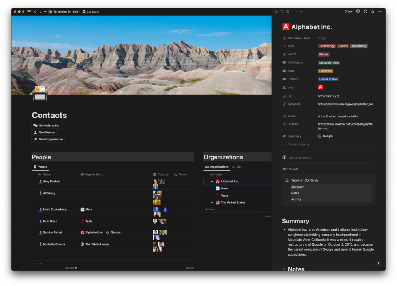Favorite the page with the star icon

point(373,11)
